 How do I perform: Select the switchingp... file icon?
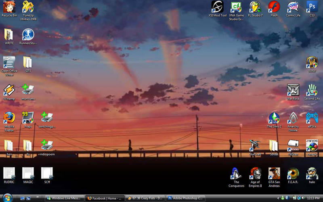click(47, 120)
